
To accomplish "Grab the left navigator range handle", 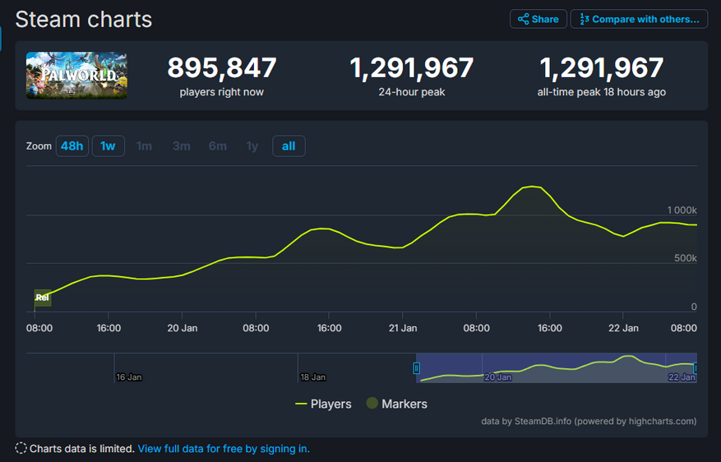I will [x=416, y=368].
